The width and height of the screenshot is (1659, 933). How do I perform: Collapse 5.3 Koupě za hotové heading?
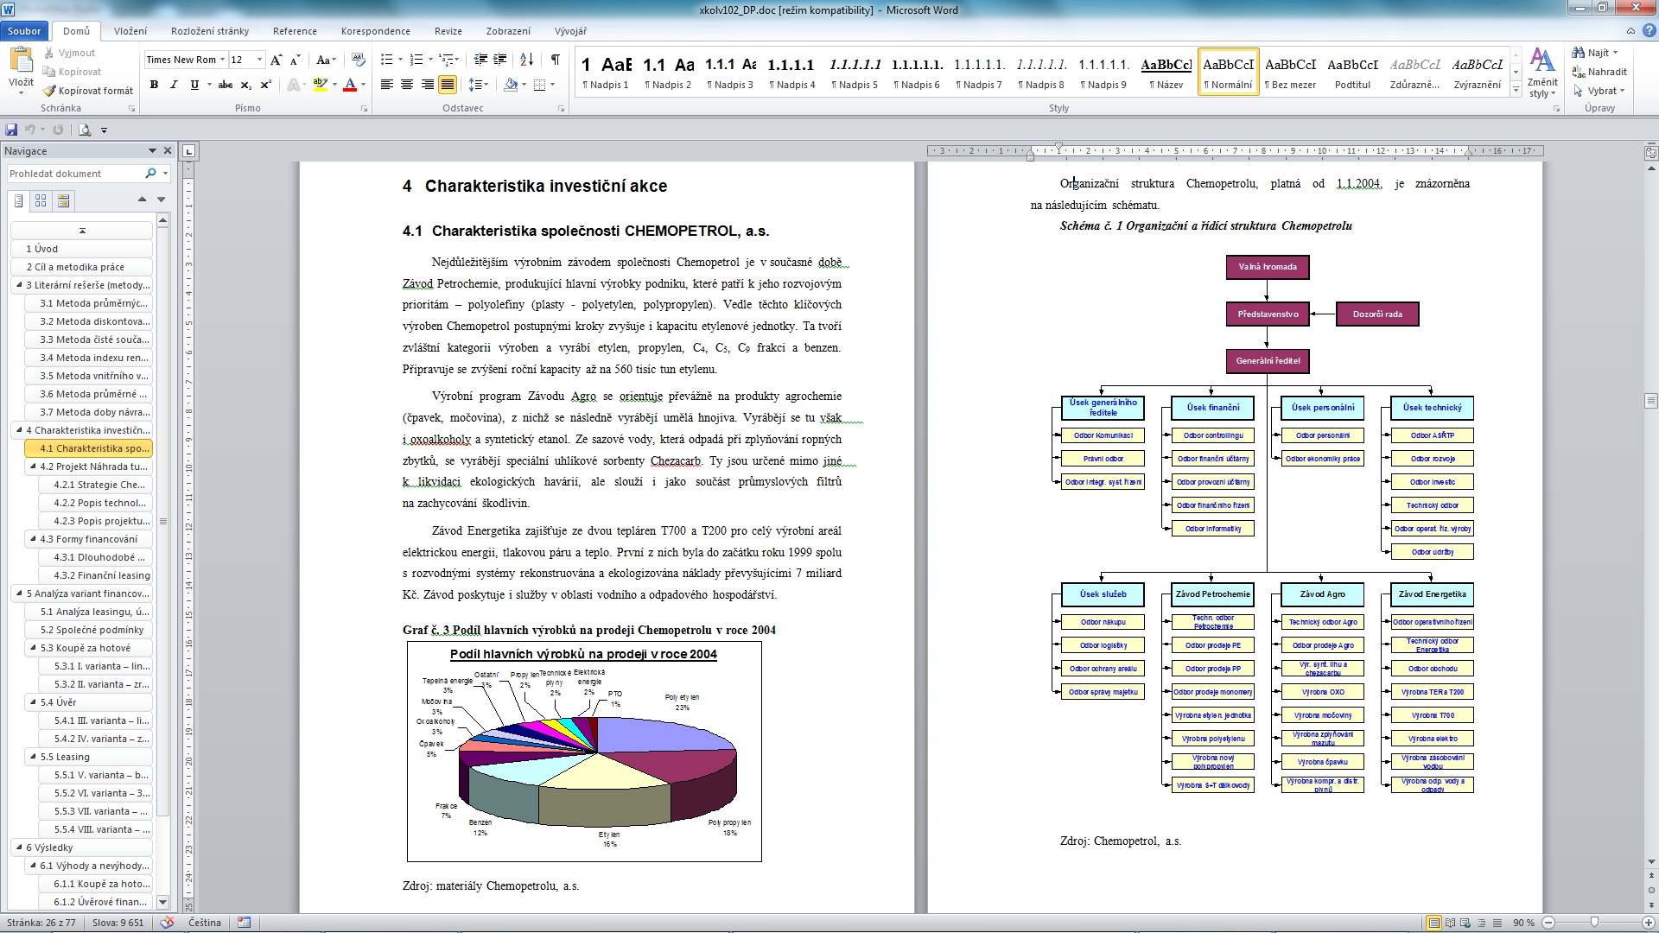[x=33, y=647]
